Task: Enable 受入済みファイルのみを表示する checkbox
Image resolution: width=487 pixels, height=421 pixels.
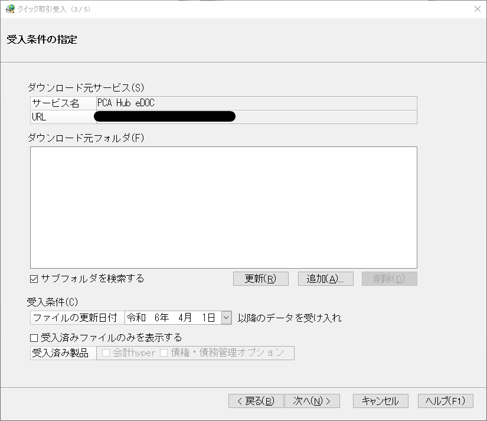Action: tap(34, 338)
